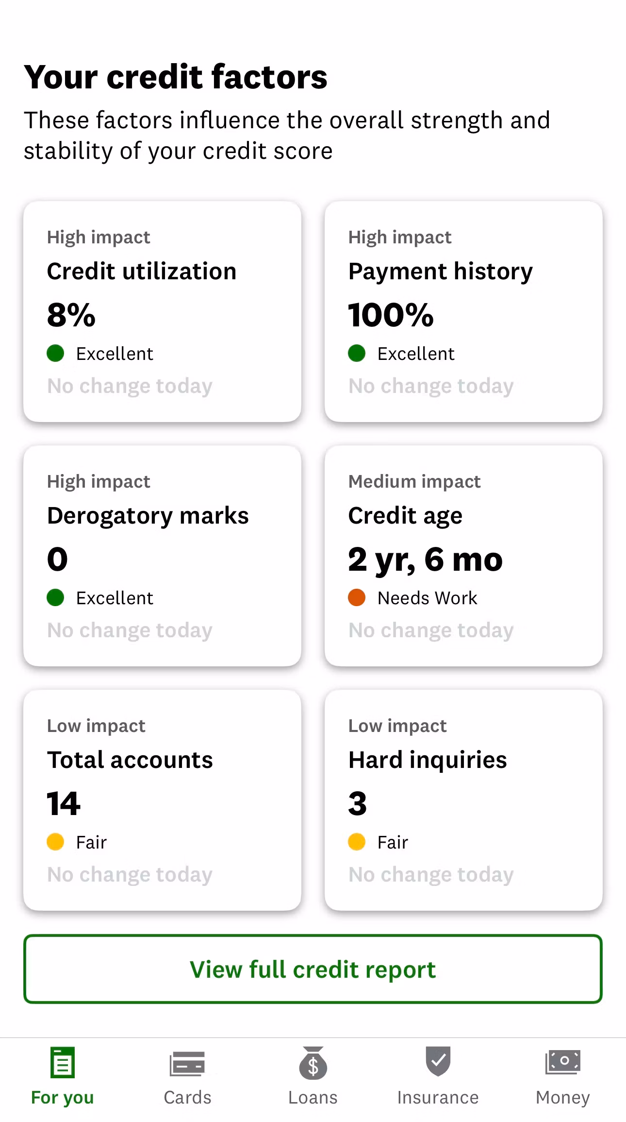This screenshot has height=1122, width=626.
Task: Tap the 8% utilization value
Action: (x=71, y=315)
